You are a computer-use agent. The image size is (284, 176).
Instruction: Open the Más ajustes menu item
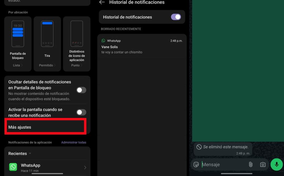coord(45,127)
